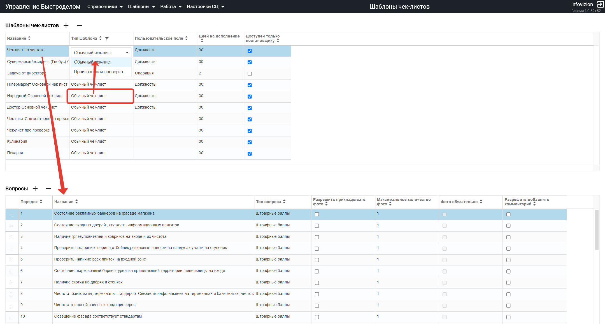Click Управление Быстроделом home title
Image resolution: width=605 pixels, height=324 pixels.
point(43,6)
